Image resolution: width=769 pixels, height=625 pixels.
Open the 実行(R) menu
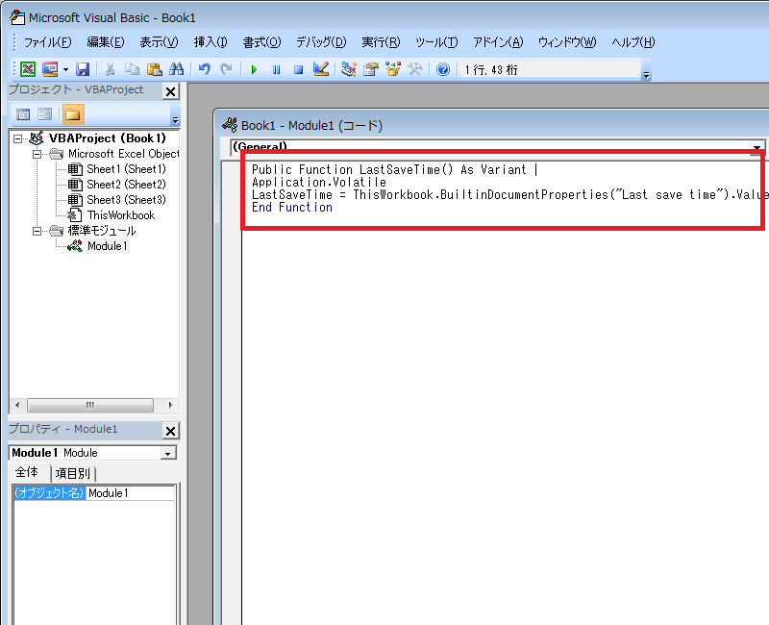pyautogui.click(x=381, y=42)
